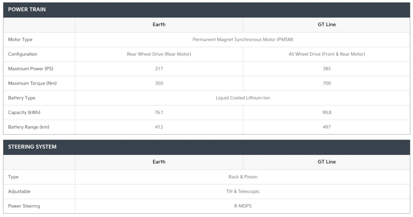Click the R-MDPS power steering value
The height and width of the screenshot is (217, 413).
[x=243, y=206]
